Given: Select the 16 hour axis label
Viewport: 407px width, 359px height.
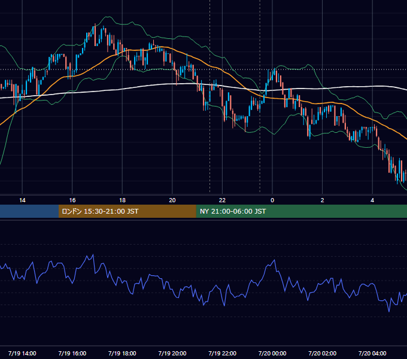Looking at the screenshot, I should (x=72, y=200).
